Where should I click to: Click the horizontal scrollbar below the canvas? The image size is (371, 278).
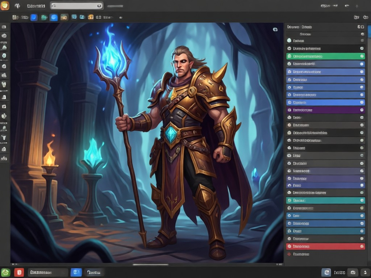[150, 265]
